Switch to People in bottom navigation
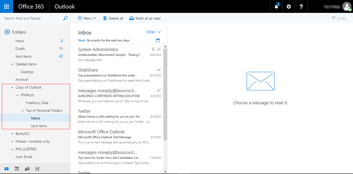This screenshot has width=353, height=174. click(27, 169)
